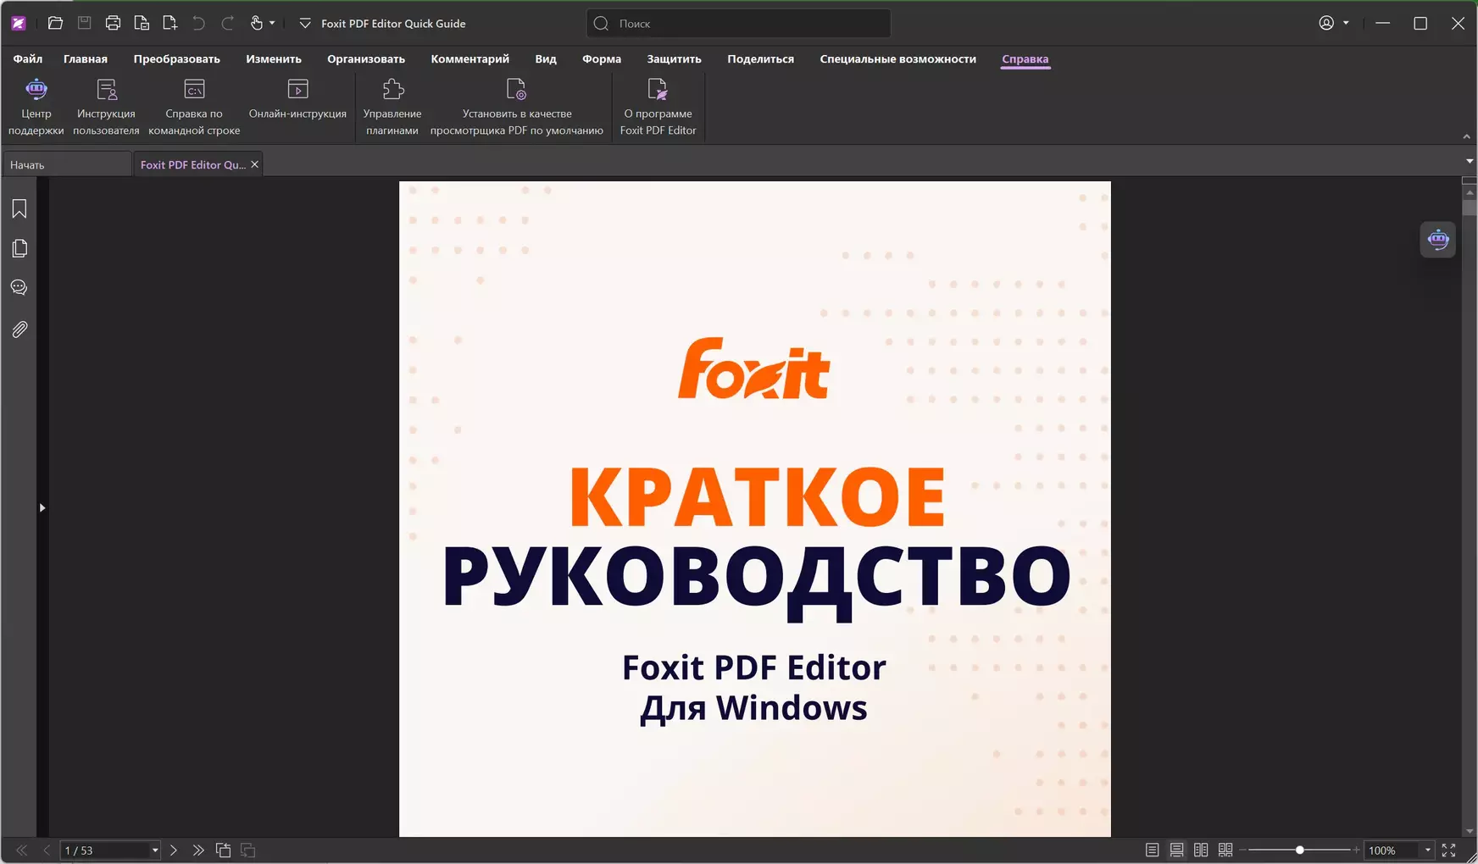Screen dimensions: 1478x864
Task: Click О программе Foxit PDF Editor
Action: [658, 107]
